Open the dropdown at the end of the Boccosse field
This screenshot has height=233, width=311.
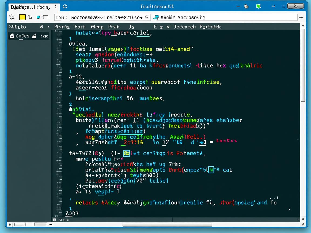(147, 18)
